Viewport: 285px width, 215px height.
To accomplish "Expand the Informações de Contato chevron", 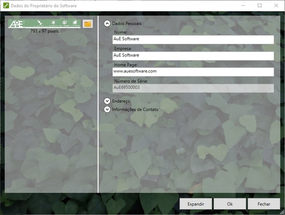I will 107,109.
